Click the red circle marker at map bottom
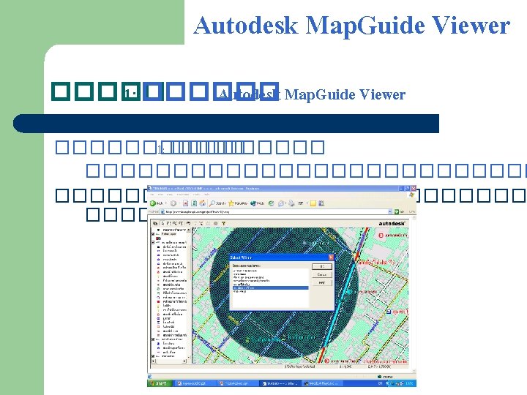Screen dimensions: 527x395 pos(326,361)
